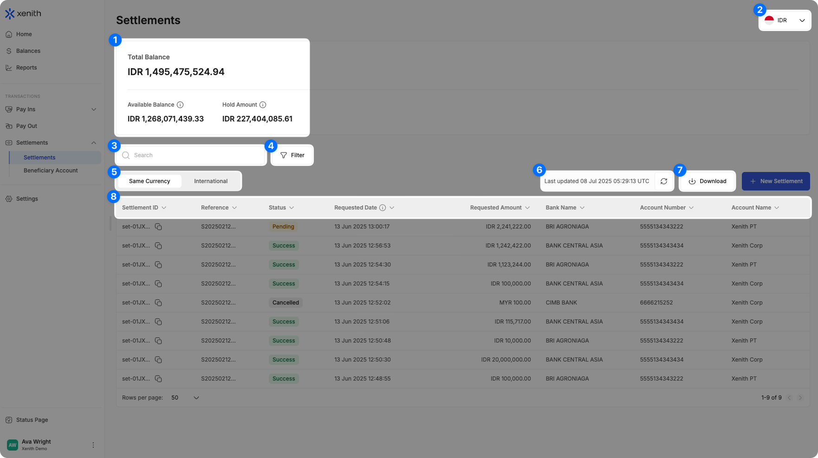Click the Cancelled status badge
This screenshot has width=818, height=458.
286,303
